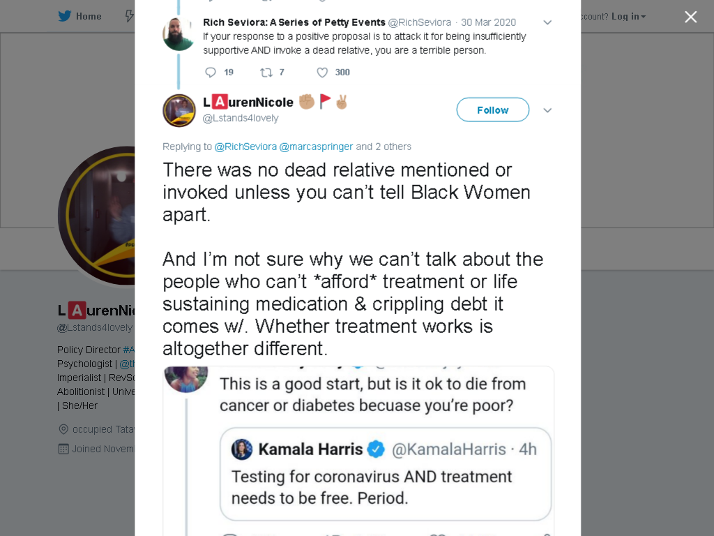Click the Twitter bird Home icon
The height and width of the screenshot is (536, 714).
65,17
